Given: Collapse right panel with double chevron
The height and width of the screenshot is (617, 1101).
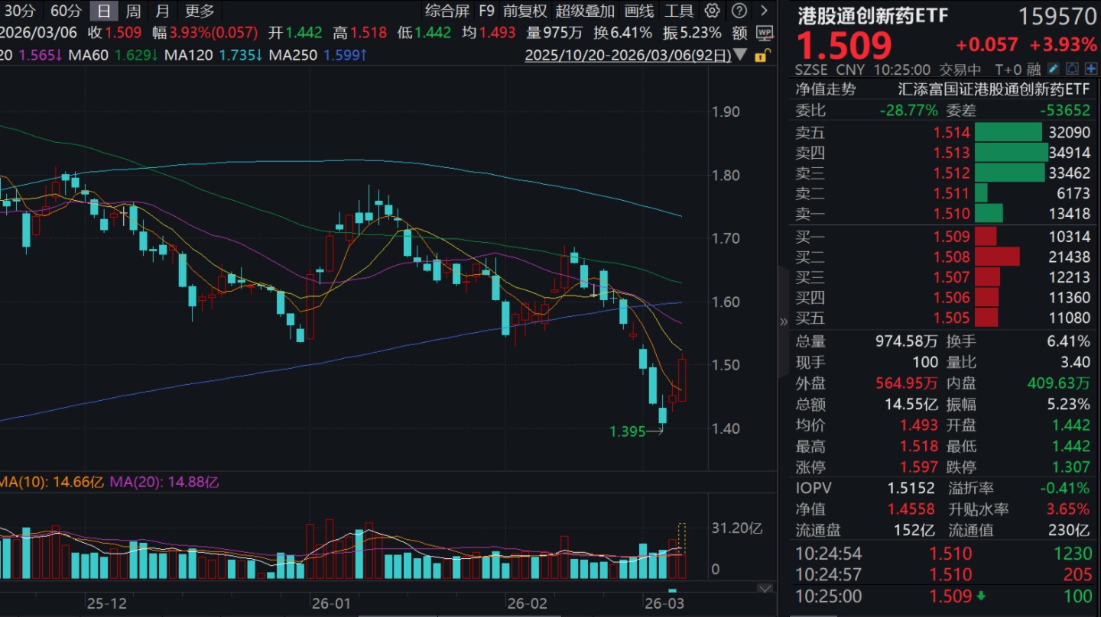Looking at the screenshot, I should [783, 321].
